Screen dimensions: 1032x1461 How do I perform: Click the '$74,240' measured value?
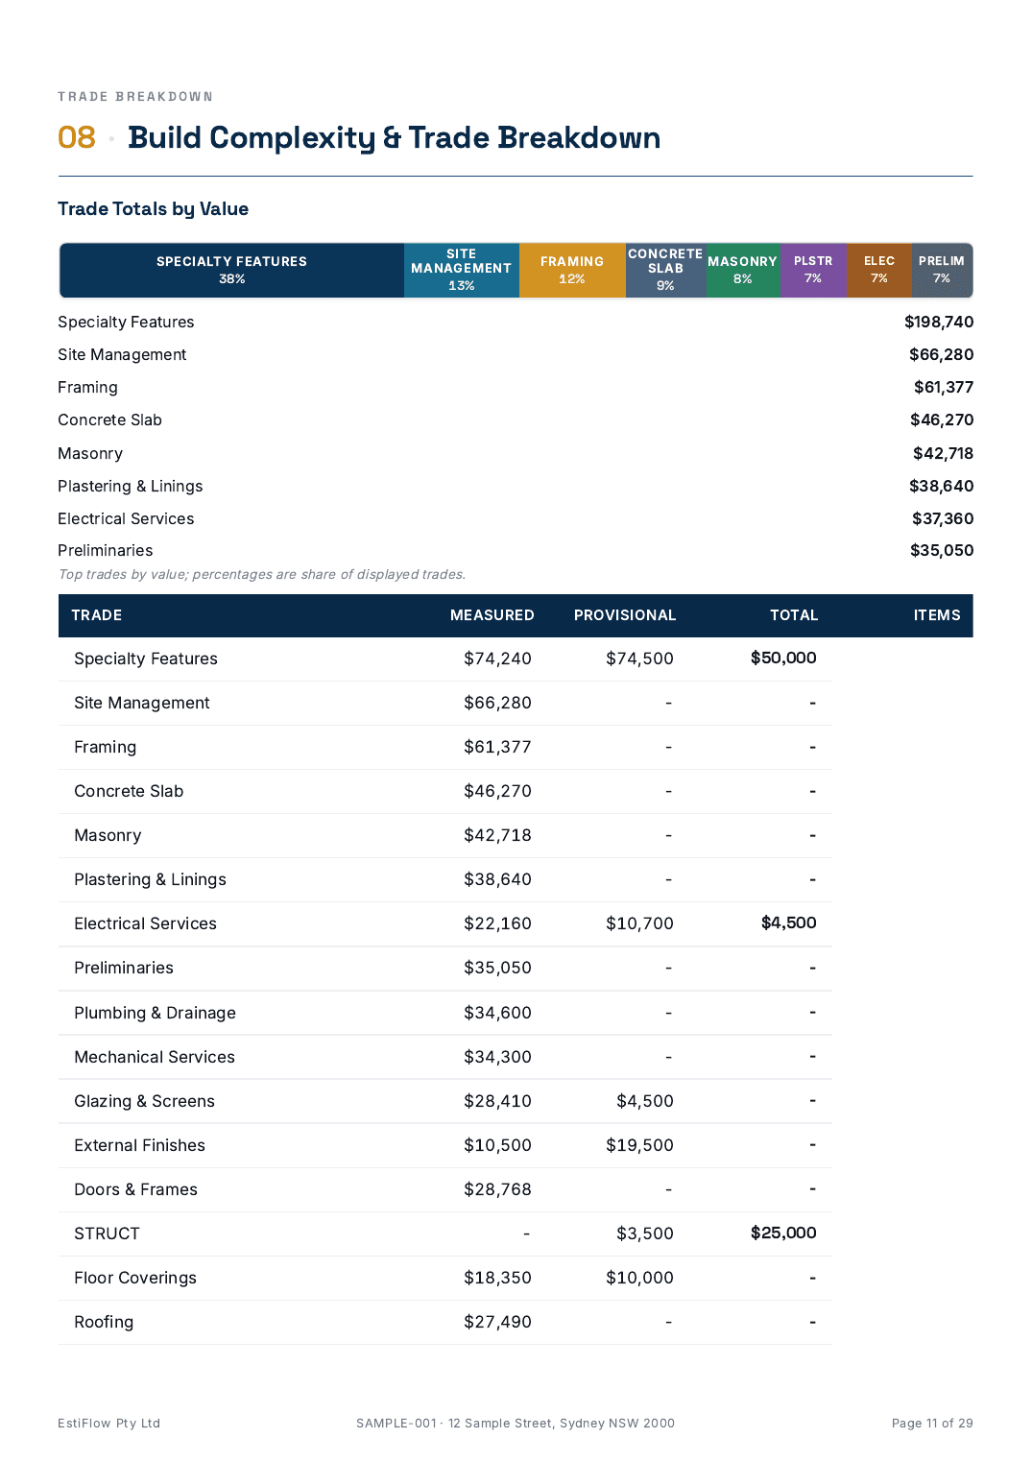497,659
